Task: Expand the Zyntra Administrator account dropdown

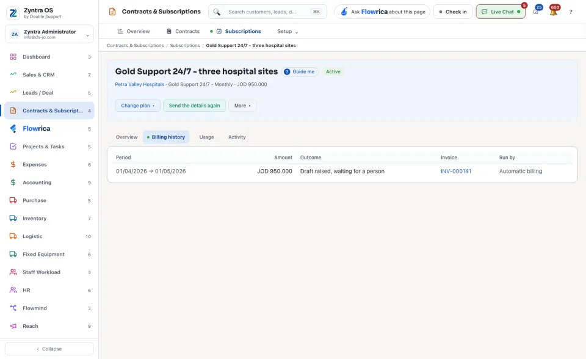Action: tap(49, 34)
